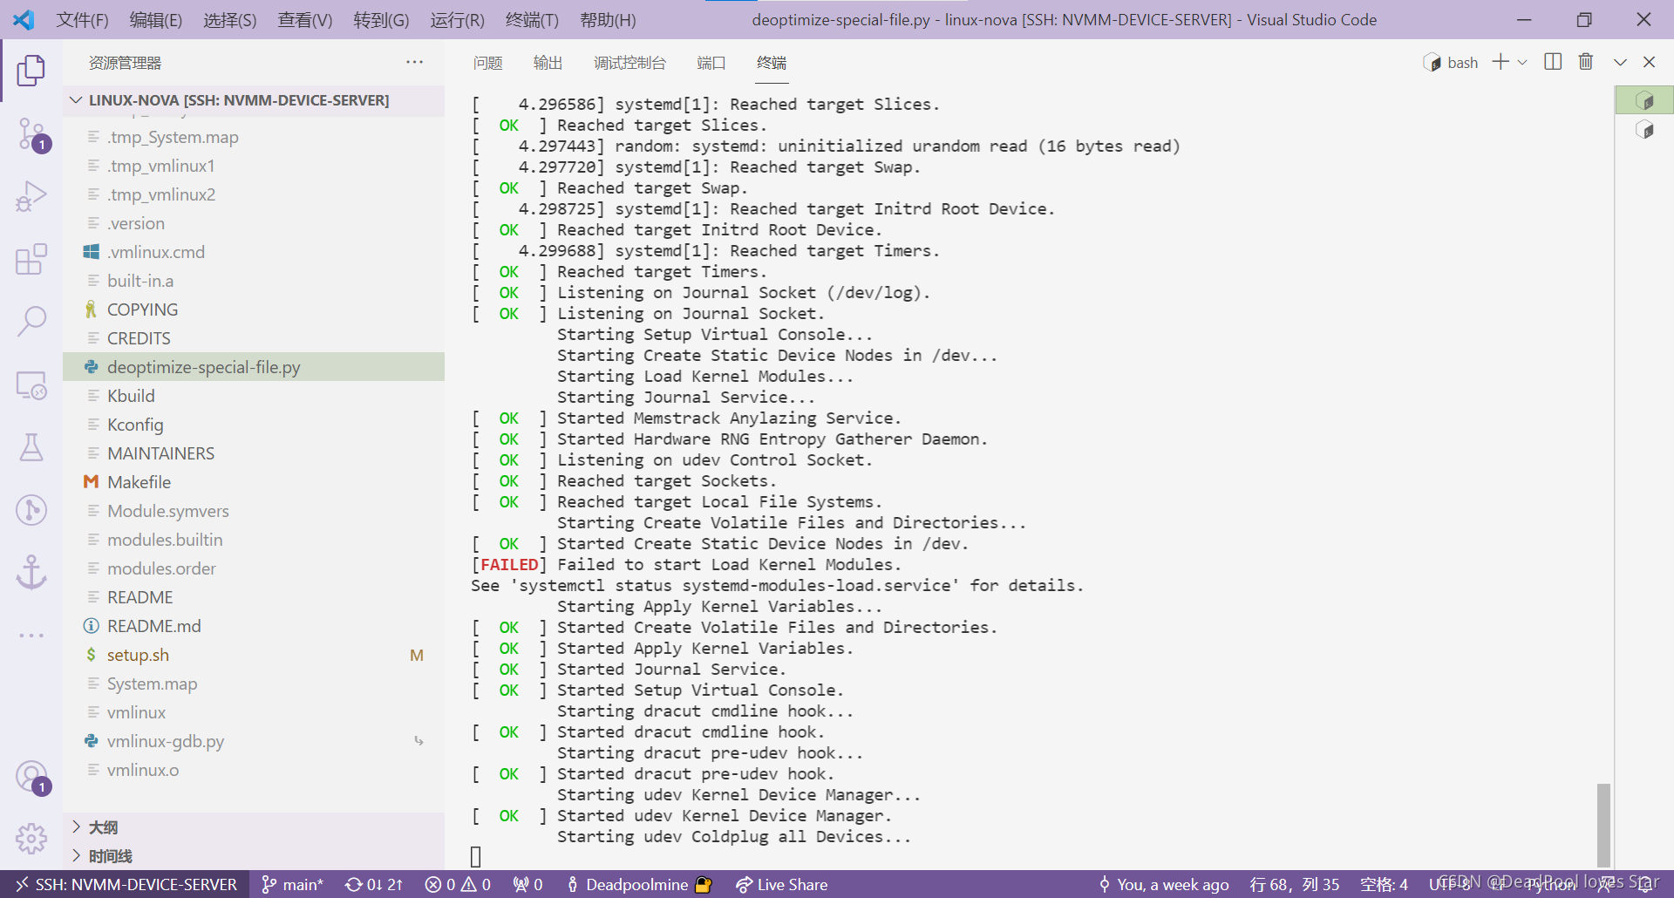Open the Extensions view icon
1674x898 pixels.
(x=31, y=259)
